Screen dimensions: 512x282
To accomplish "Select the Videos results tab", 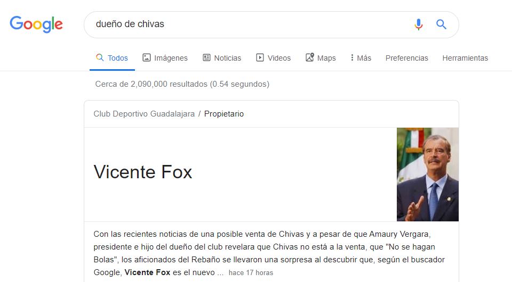I will click(273, 58).
